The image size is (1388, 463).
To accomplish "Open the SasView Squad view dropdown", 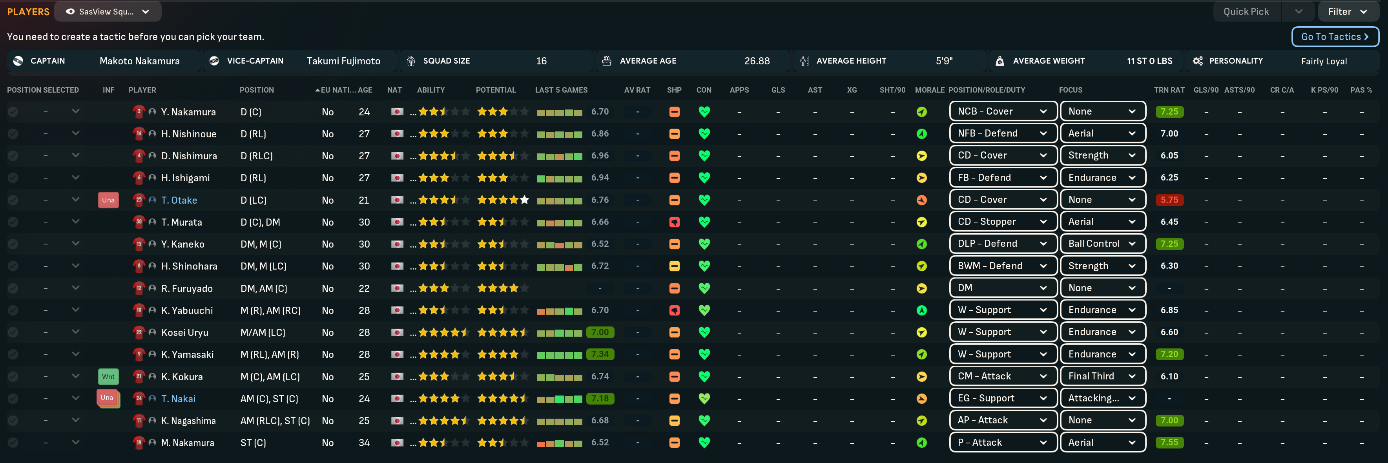I will pyautogui.click(x=107, y=11).
